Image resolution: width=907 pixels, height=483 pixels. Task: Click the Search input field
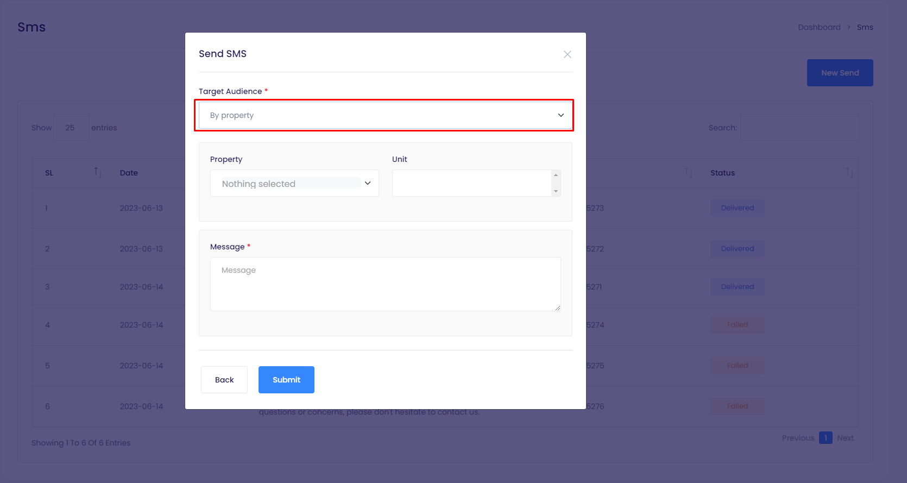[x=799, y=128]
